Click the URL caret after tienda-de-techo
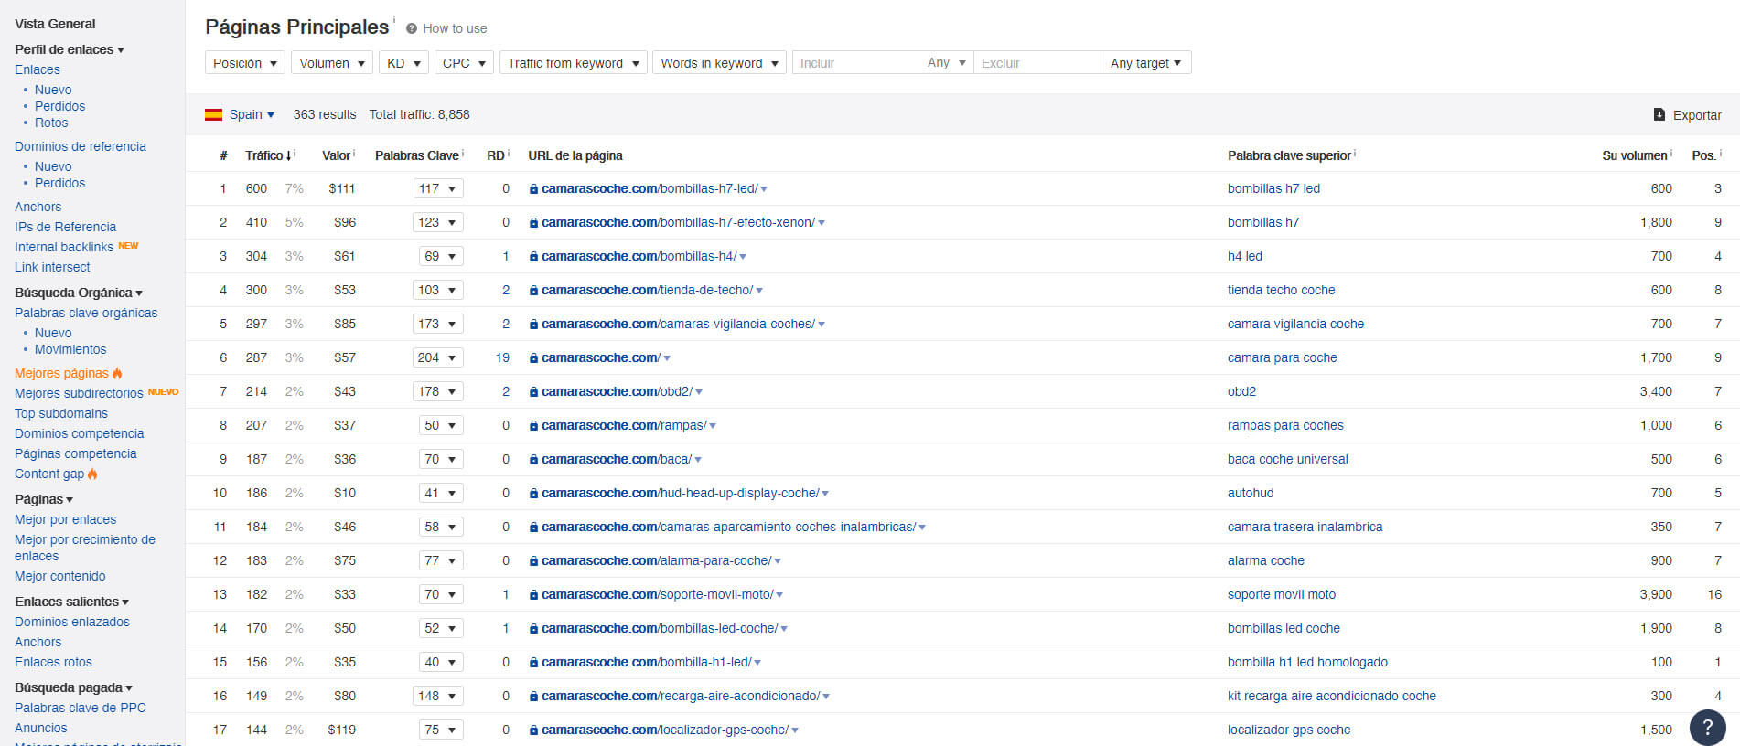Screen dimensions: 1740x746 (x=759, y=291)
